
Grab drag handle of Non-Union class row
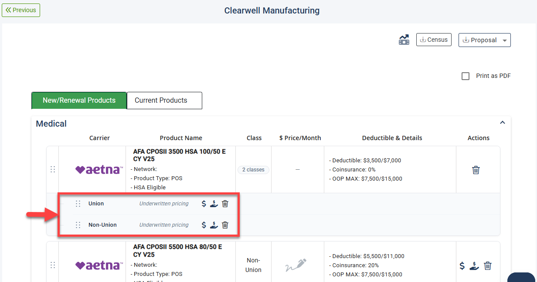tap(78, 225)
